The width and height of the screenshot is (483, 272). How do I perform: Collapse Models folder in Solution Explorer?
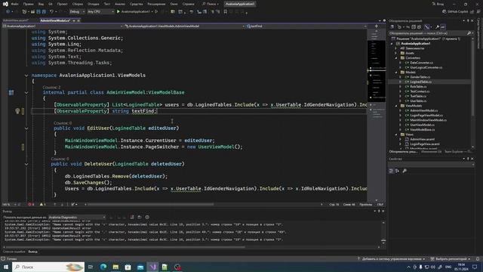(x=396, y=73)
